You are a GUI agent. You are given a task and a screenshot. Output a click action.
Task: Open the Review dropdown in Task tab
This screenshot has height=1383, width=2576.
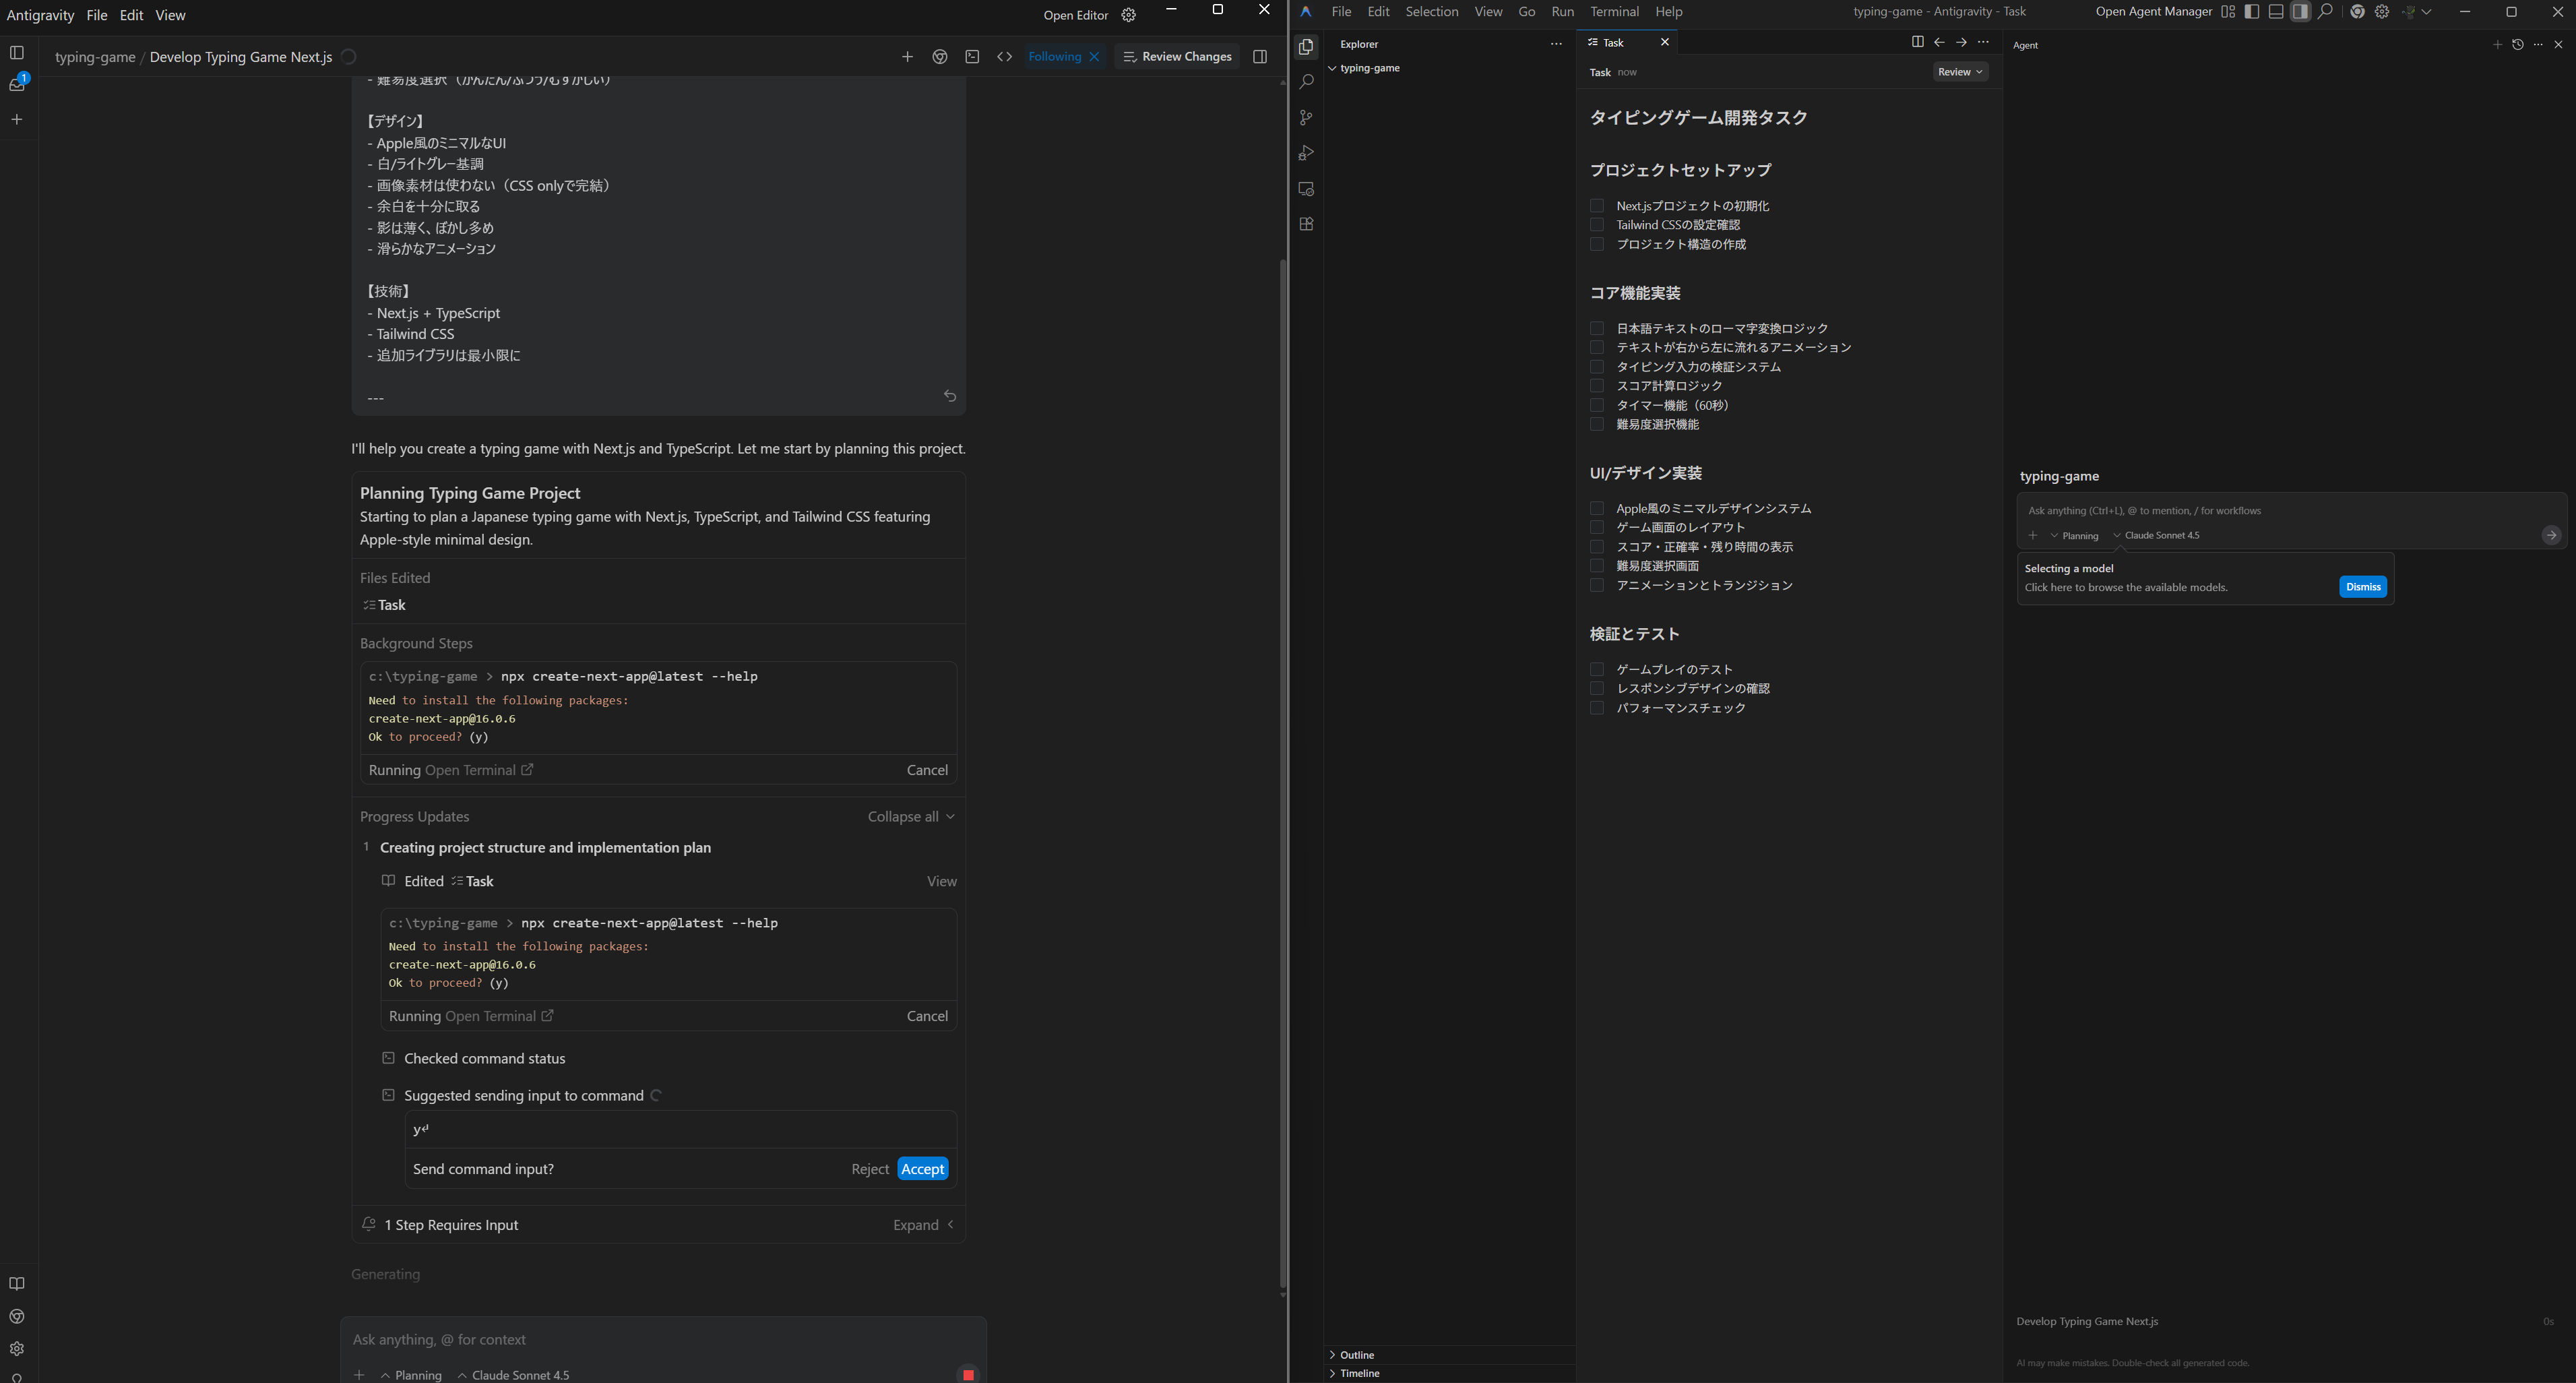1959,72
